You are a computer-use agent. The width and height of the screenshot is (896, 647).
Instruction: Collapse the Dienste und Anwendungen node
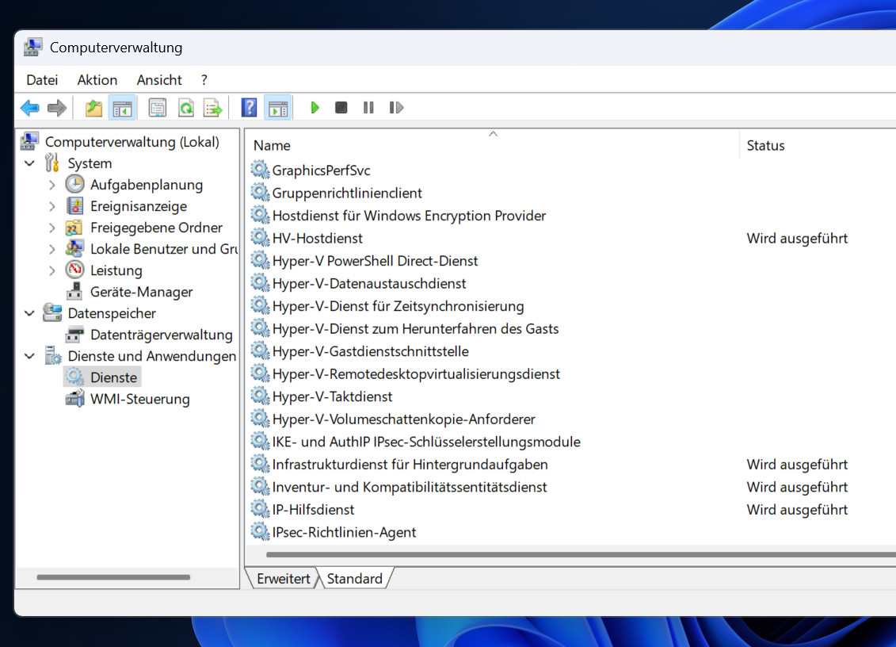click(x=30, y=356)
